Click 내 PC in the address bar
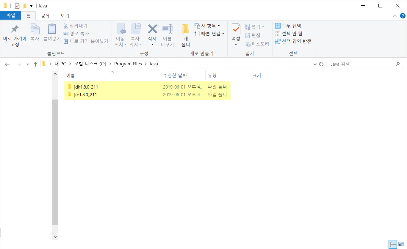This screenshot has width=407, height=249. coord(60,64)
